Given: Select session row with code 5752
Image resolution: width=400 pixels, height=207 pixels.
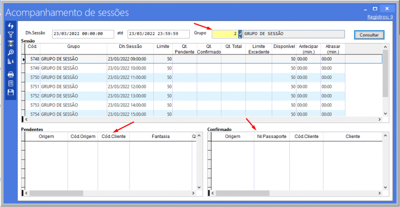Looking at the screenshot, I should 185,96.
